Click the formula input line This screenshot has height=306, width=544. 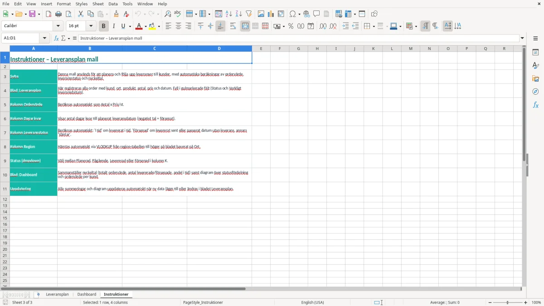tap(298, 39)
